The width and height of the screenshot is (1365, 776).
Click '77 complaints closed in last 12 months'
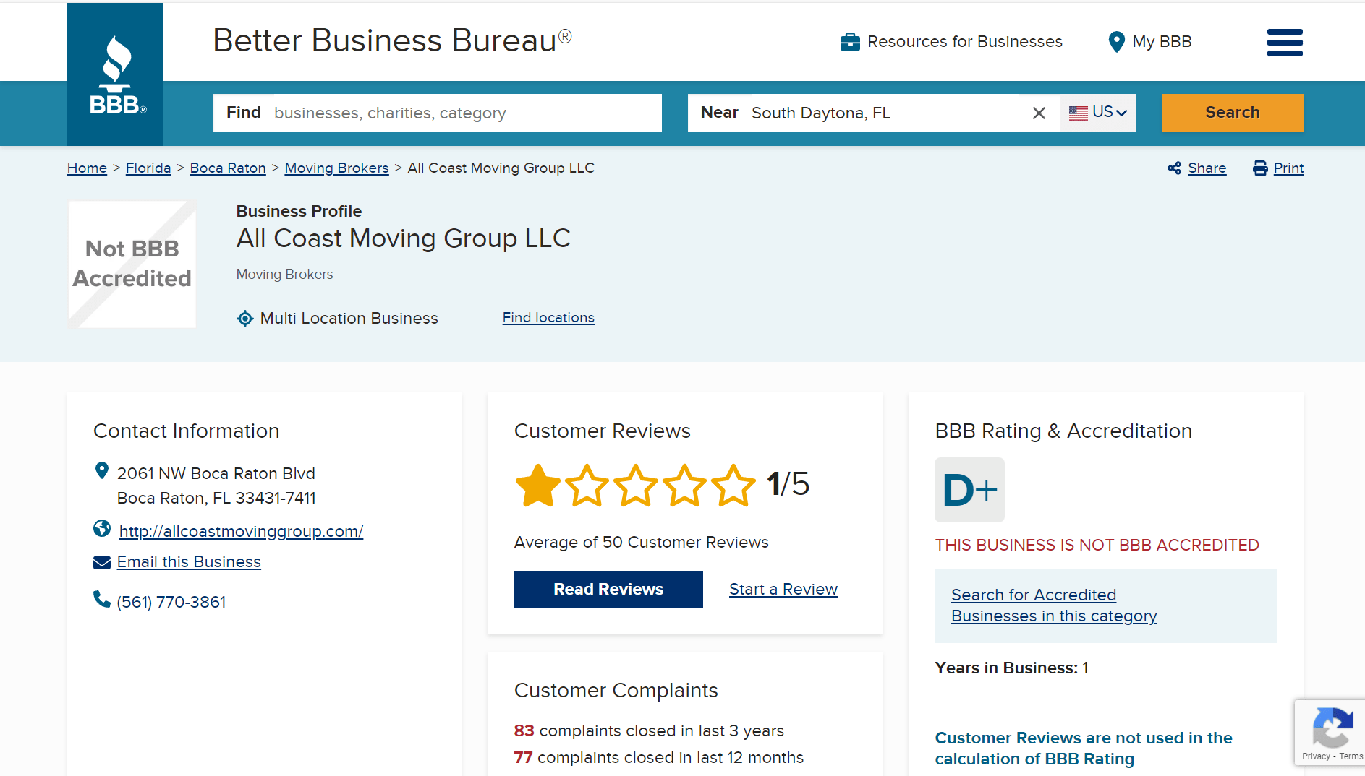coord(658,758)
